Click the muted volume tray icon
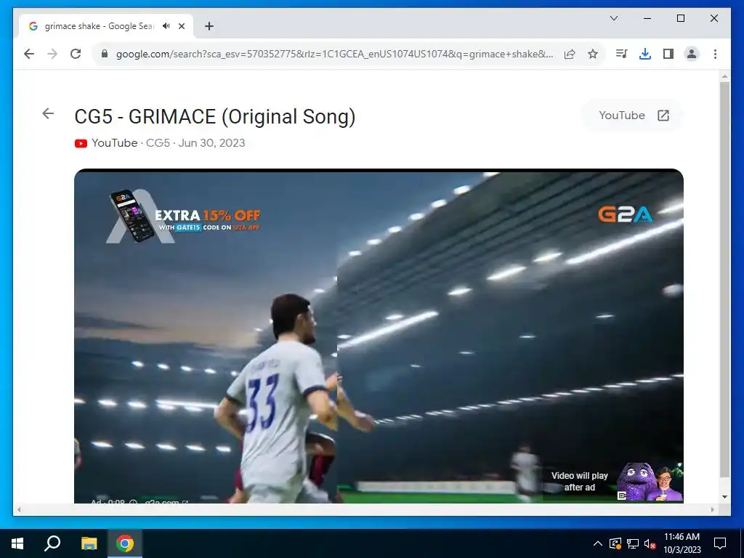744x558 pixels. (650, 543)
